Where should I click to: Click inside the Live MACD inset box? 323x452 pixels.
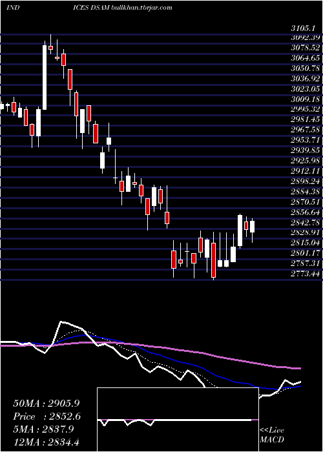click(178, 420)
